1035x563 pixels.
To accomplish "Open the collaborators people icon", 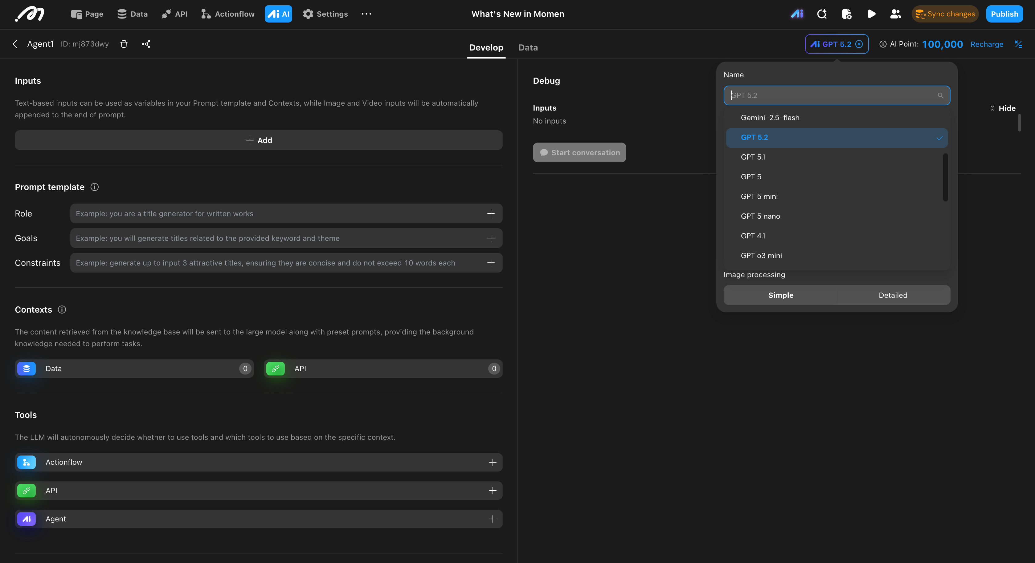I will (895, 14).
